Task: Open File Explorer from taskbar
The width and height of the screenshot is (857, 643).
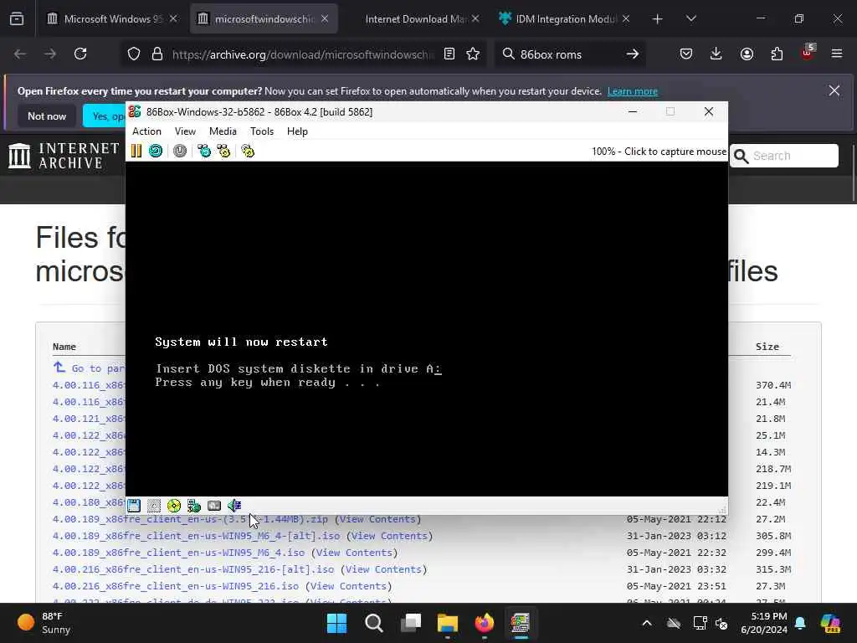Action: point(447,623)
